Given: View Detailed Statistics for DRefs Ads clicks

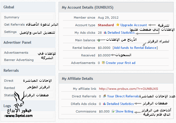Looking at the screenshot, I should pyautogui.click(x=120, y=104).
